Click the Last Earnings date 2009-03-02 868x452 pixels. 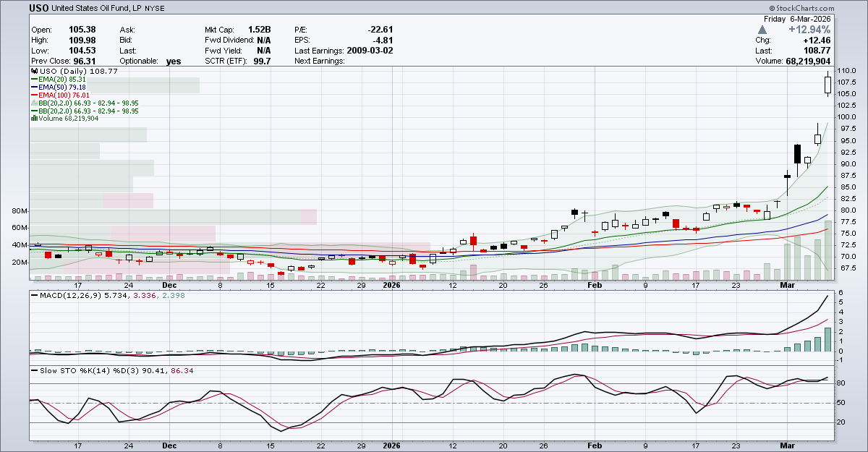click(x=369, y=51)
